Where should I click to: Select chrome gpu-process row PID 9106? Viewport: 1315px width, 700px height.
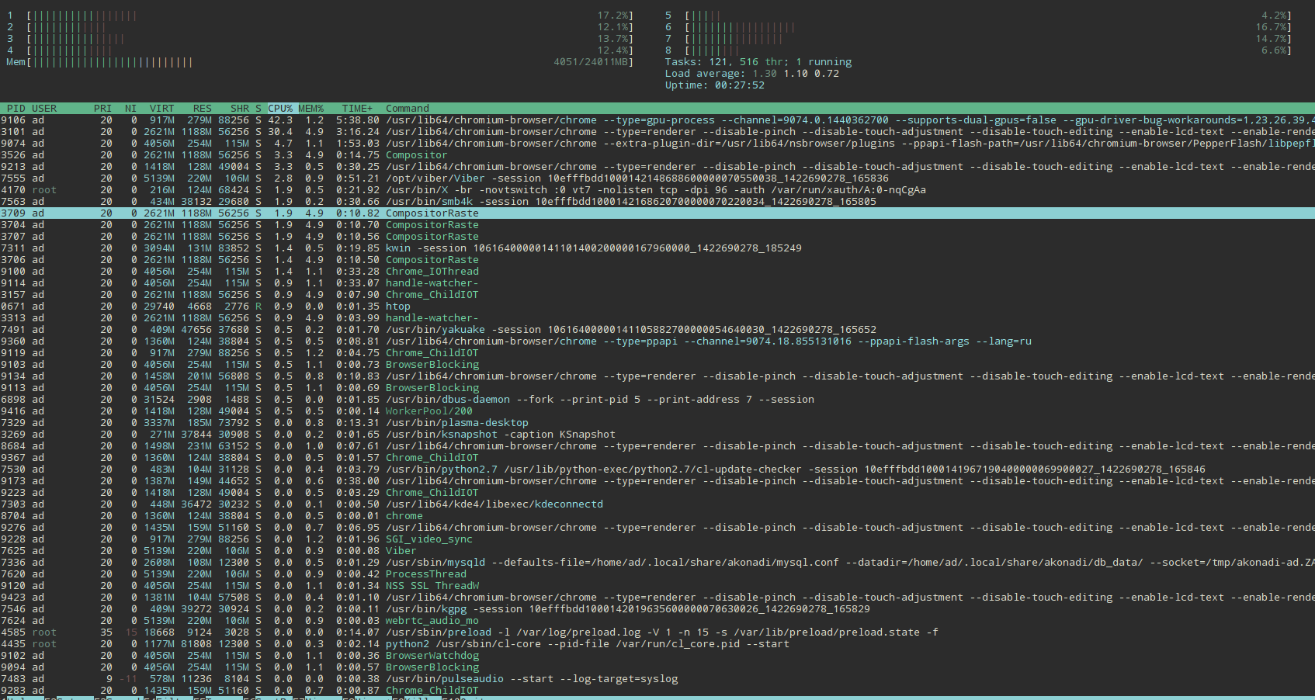click(657, 120)
